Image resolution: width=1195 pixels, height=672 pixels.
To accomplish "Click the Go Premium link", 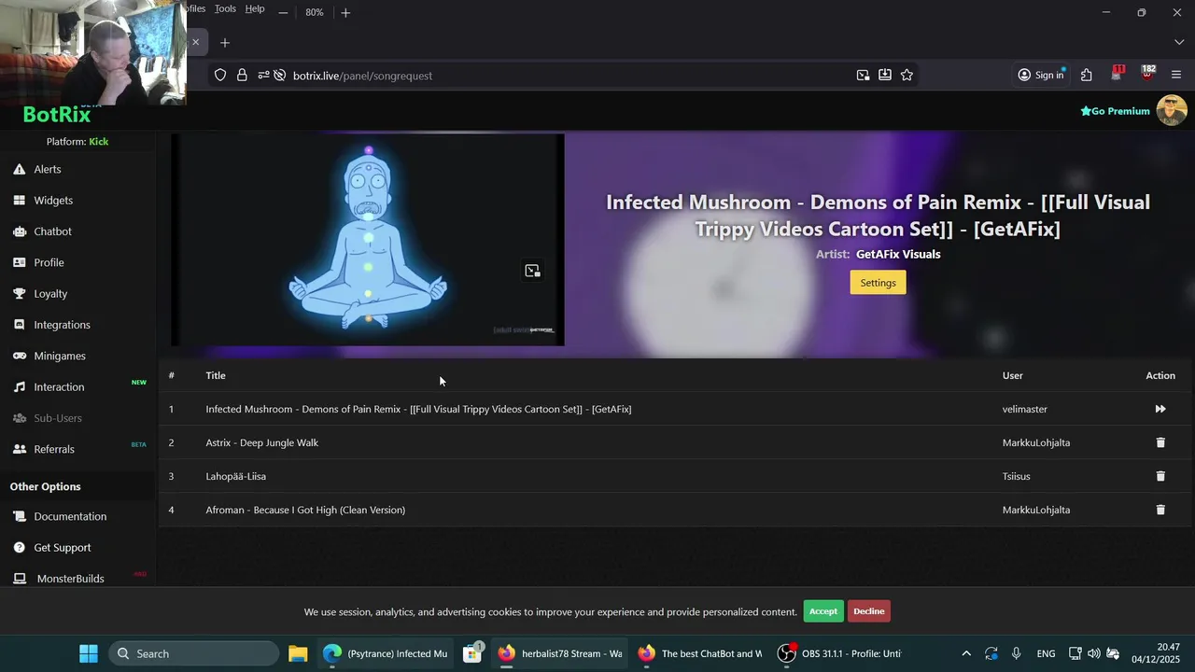I will 1115,111.
